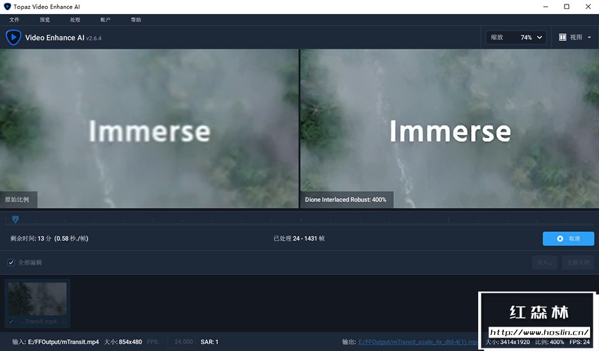The height and width of the screenshot is (351, 599).
Task: Click the Transit.mp4 video thumbnail
Action: pos(38,299)
